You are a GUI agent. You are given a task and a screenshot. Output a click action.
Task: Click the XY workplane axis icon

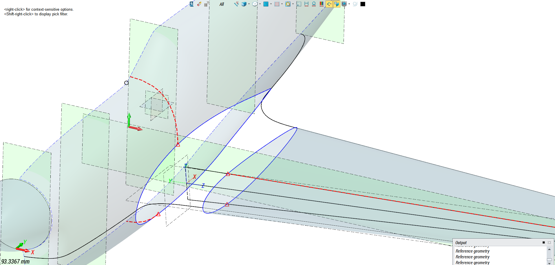pyautogui.click(x=236, y=4)
